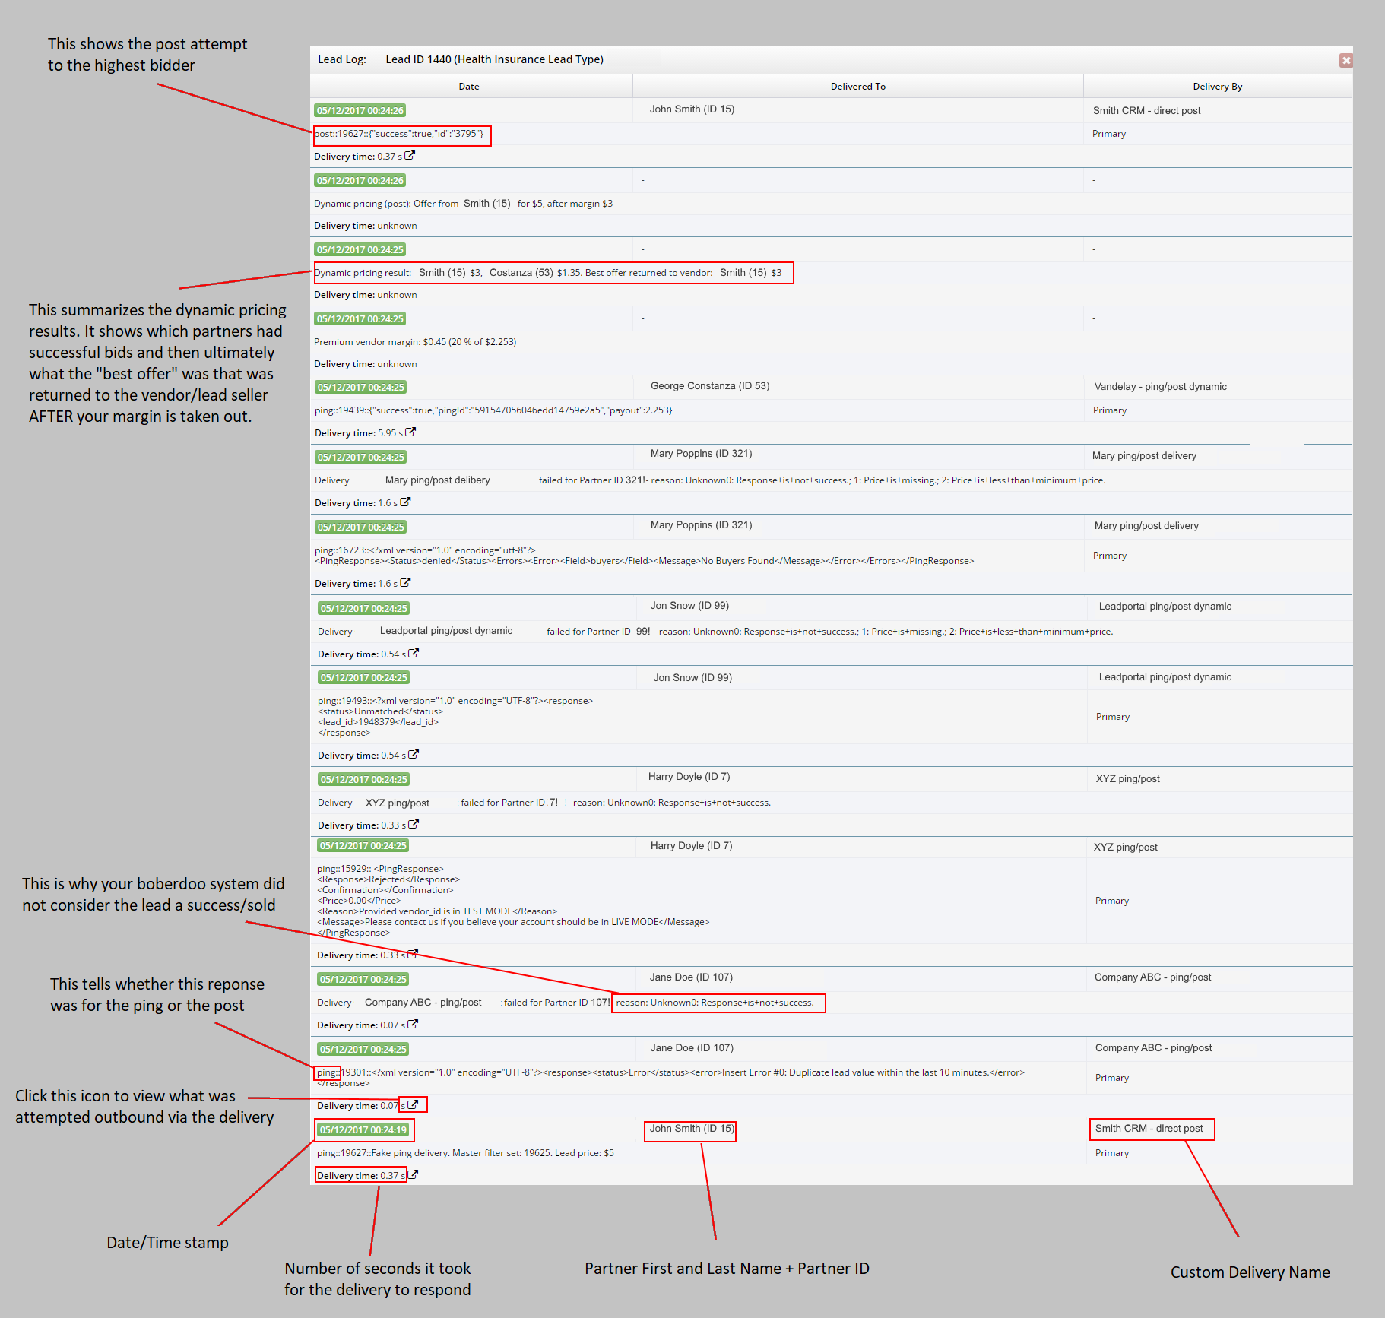Image resolution: width=1385 pixels, height=1318 pixels.
Task: Click Vandelay - ping/post dynamic delivery name
Action: (1160, 387)
